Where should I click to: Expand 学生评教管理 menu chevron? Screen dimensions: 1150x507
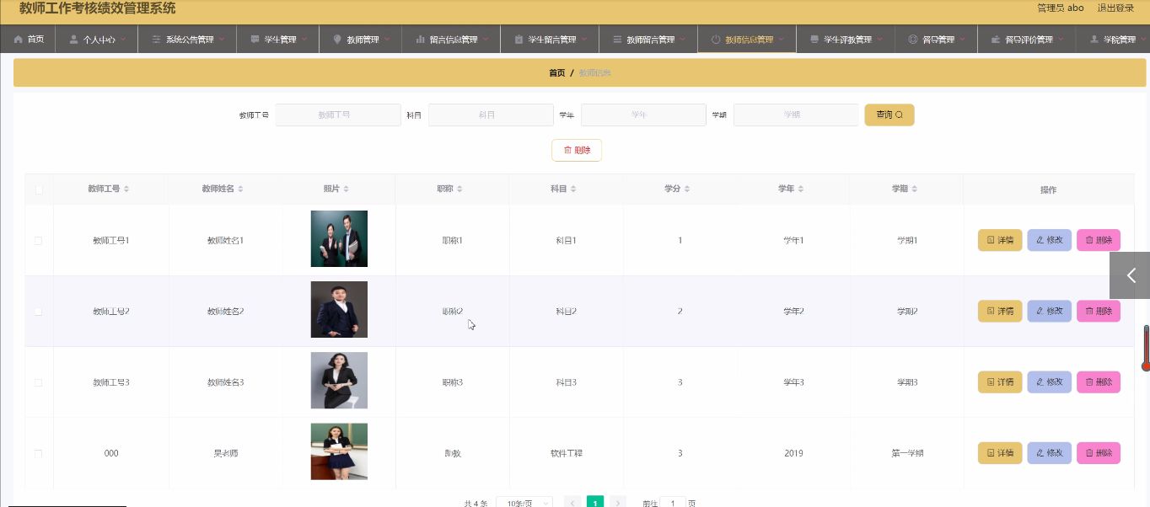pos(880,39)
